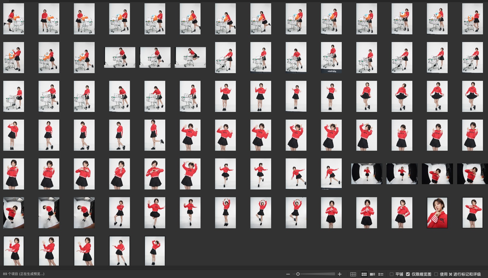This screenshot has width=488, height=278.
Task: Select the close-up portrait thumbnail with finger on lips
Action: (437, 213)
